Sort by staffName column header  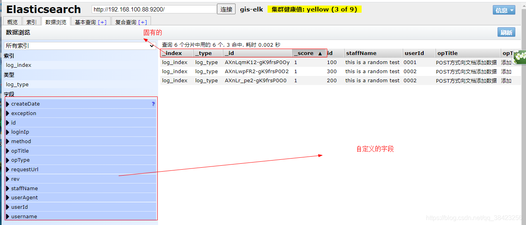[373, 53]
